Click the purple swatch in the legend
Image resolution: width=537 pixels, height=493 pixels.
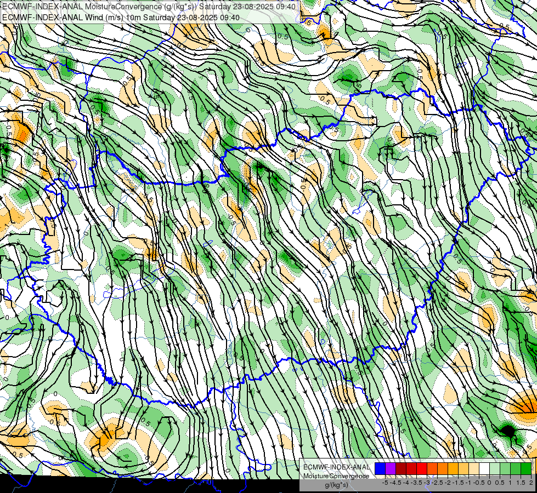[x=391, y=468]
